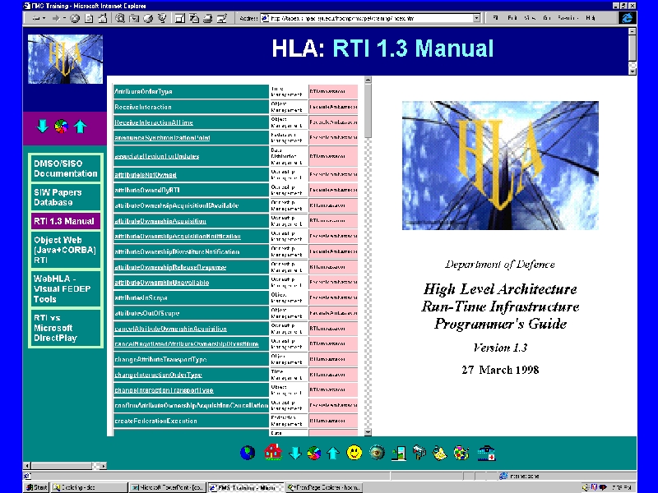Click the yellow smiley face icon
This screenshot has width=658, height=493.
(x=354, y=453)
